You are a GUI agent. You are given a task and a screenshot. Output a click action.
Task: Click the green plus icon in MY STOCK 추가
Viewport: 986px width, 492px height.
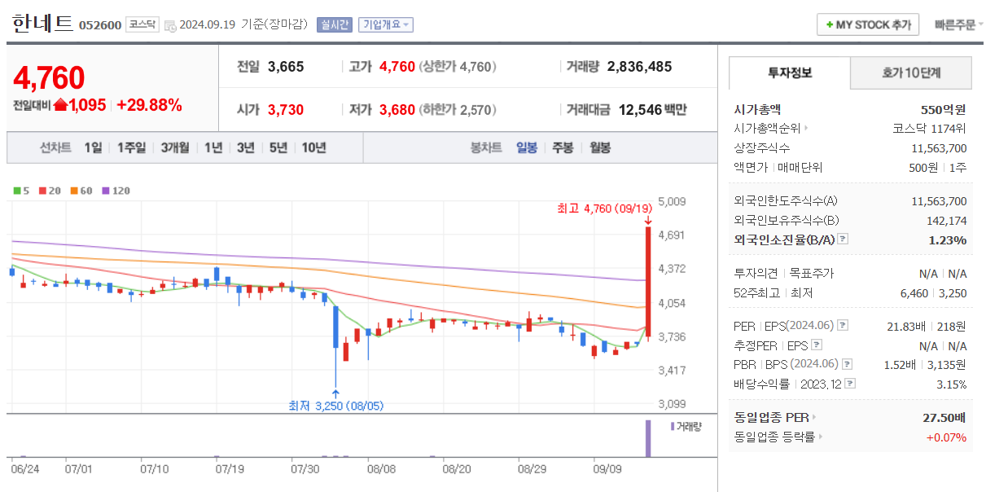[x=830, y=25]
